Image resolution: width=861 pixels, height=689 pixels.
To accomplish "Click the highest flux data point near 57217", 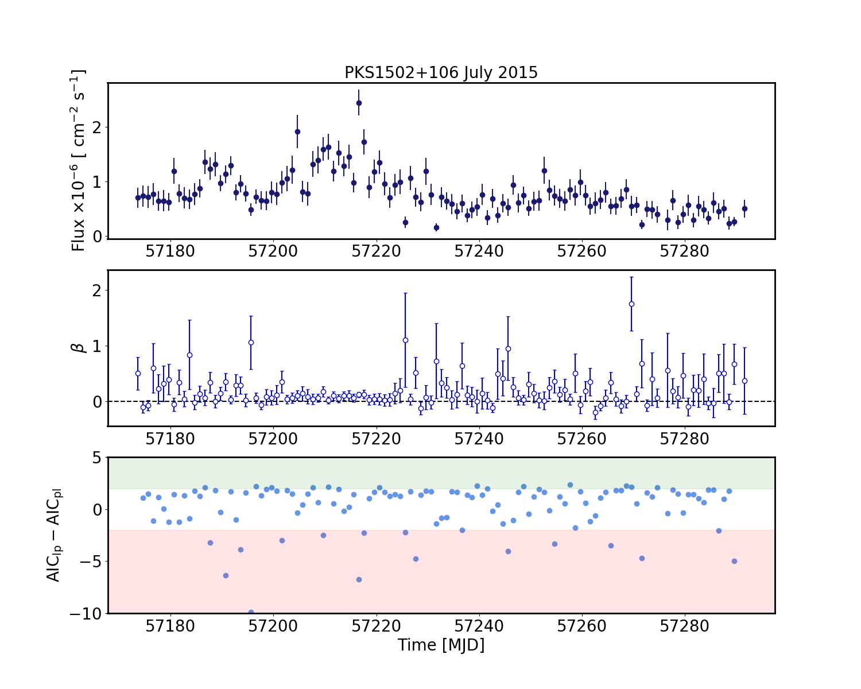I will (359, 103).
